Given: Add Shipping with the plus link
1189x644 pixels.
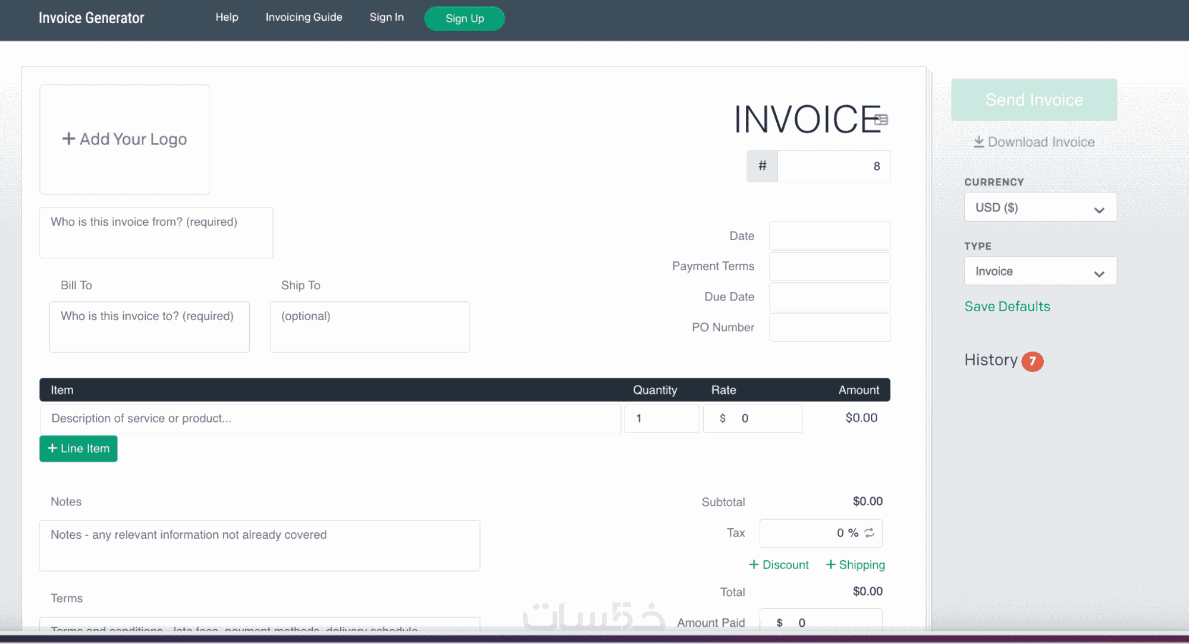Looking at the screenshot, I should click(855, 565).
